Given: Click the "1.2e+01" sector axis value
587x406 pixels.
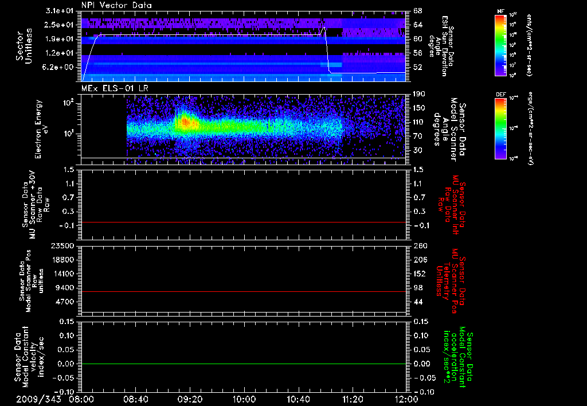Looking at the screenshot, I should coord(59,53).
